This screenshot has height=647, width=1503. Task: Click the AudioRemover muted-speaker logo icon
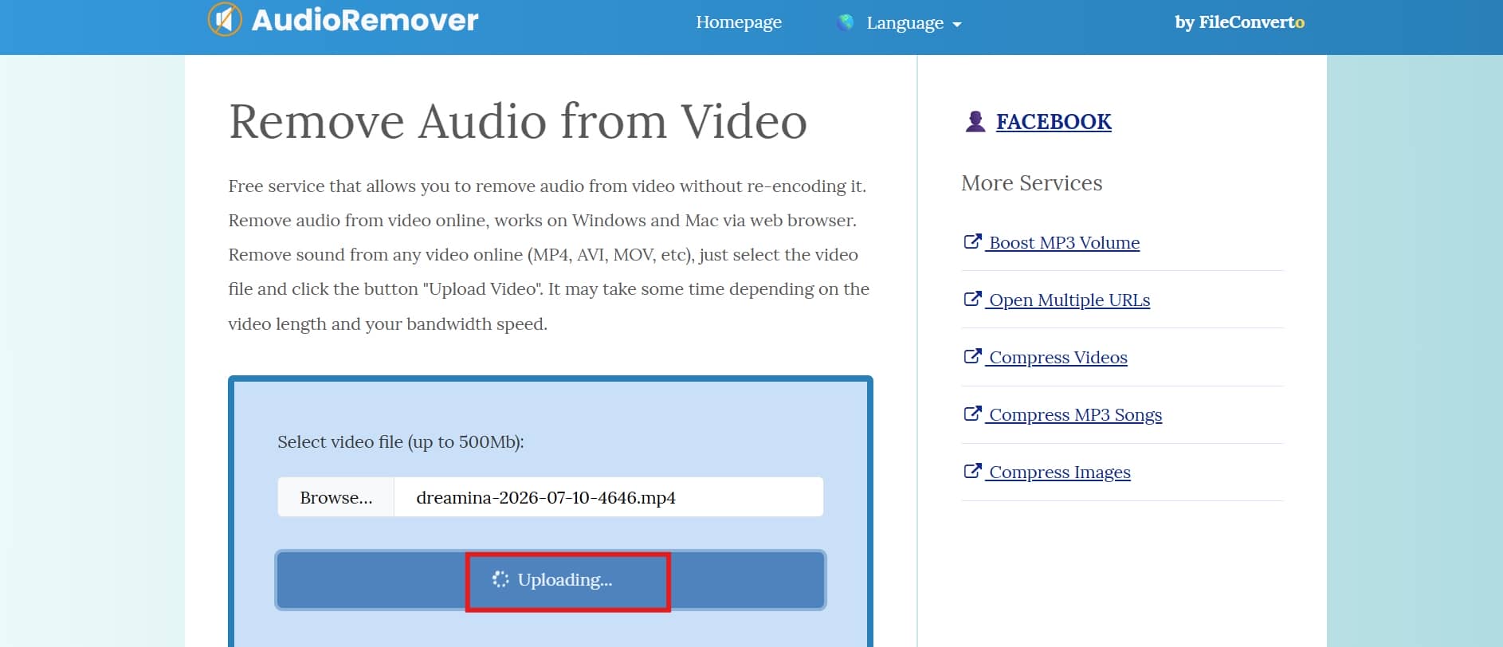pyautogui.click(x=225, y=19)
